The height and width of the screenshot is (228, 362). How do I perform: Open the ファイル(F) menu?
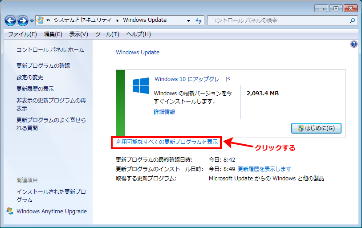(23, 34)
